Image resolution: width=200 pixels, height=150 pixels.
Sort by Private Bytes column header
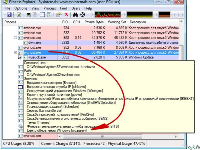(94, 22)
